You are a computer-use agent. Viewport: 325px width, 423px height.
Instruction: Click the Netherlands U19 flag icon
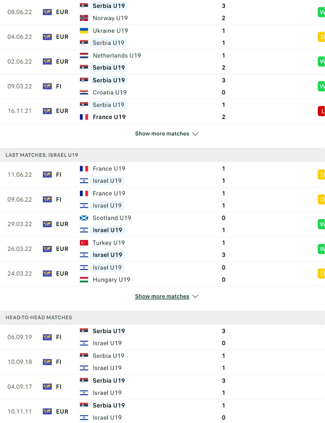[x=84, y=56]
